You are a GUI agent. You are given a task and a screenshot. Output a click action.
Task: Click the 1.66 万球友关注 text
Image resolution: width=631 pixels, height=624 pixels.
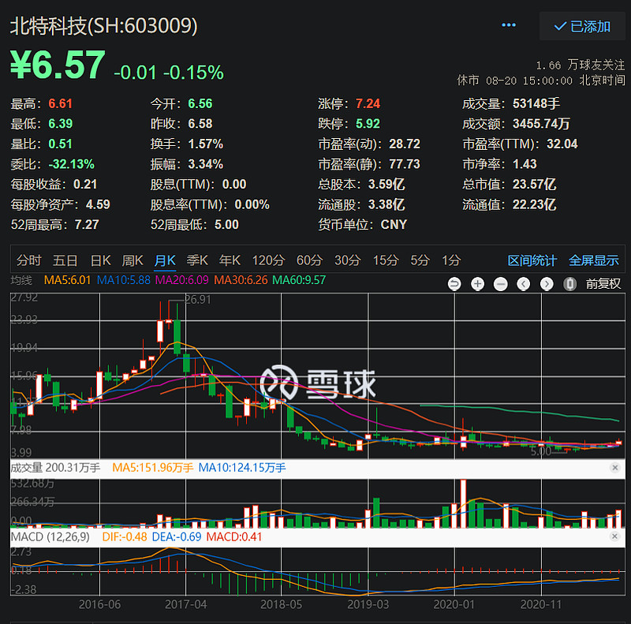point(580,65)
